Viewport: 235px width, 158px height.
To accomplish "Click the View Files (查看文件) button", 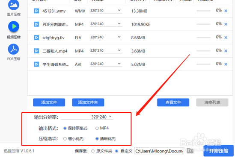I will [x=173, y=102].
